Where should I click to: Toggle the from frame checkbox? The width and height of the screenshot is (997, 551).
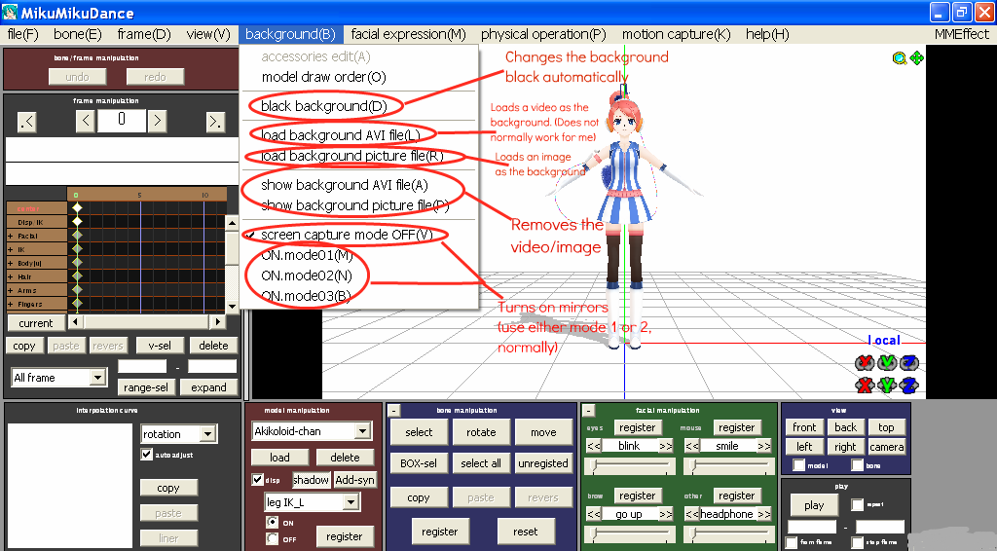click(x=791, y=542)
